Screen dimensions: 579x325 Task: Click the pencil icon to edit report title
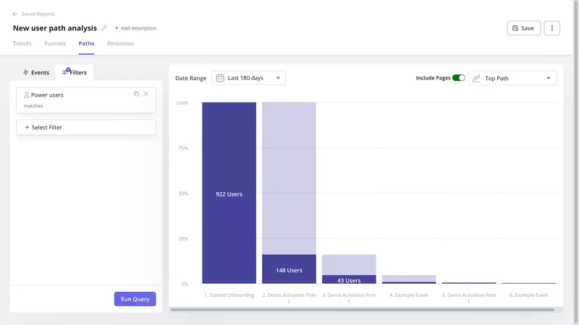click(x=104, y=28)
